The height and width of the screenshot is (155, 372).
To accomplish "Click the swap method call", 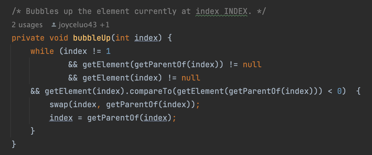I will click(x=59, y=105).
